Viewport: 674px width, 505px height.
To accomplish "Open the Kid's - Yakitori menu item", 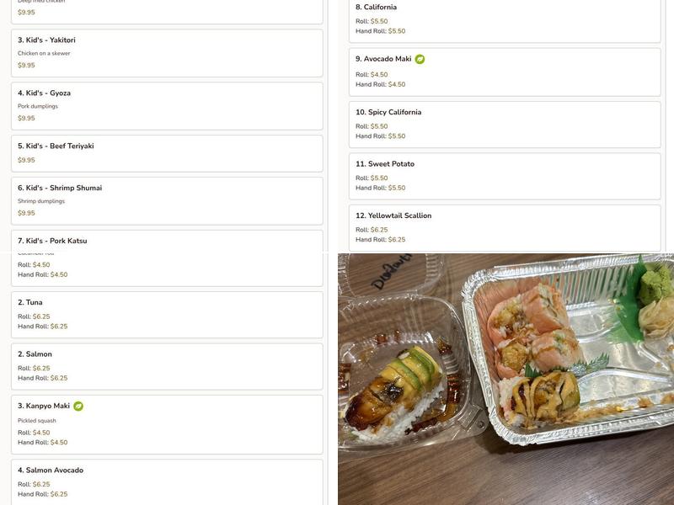I will pyautogui.click(x=167, y=53).
